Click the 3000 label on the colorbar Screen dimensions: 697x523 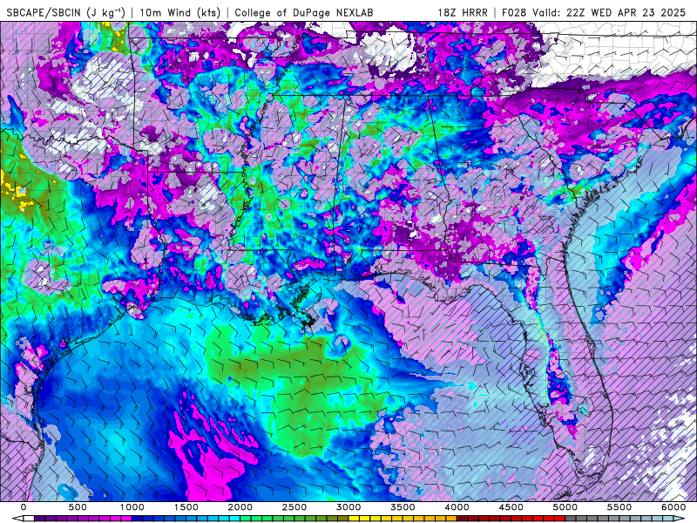(x=348, y=507)
